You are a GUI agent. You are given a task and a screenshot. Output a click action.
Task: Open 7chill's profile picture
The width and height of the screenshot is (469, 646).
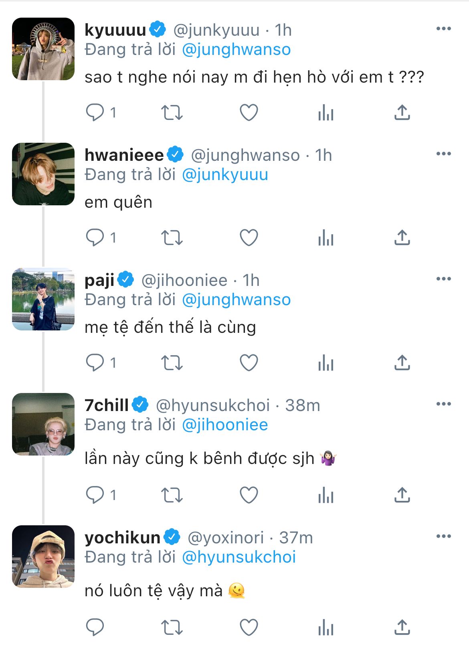pyautogui.click(x=43, y=424)
